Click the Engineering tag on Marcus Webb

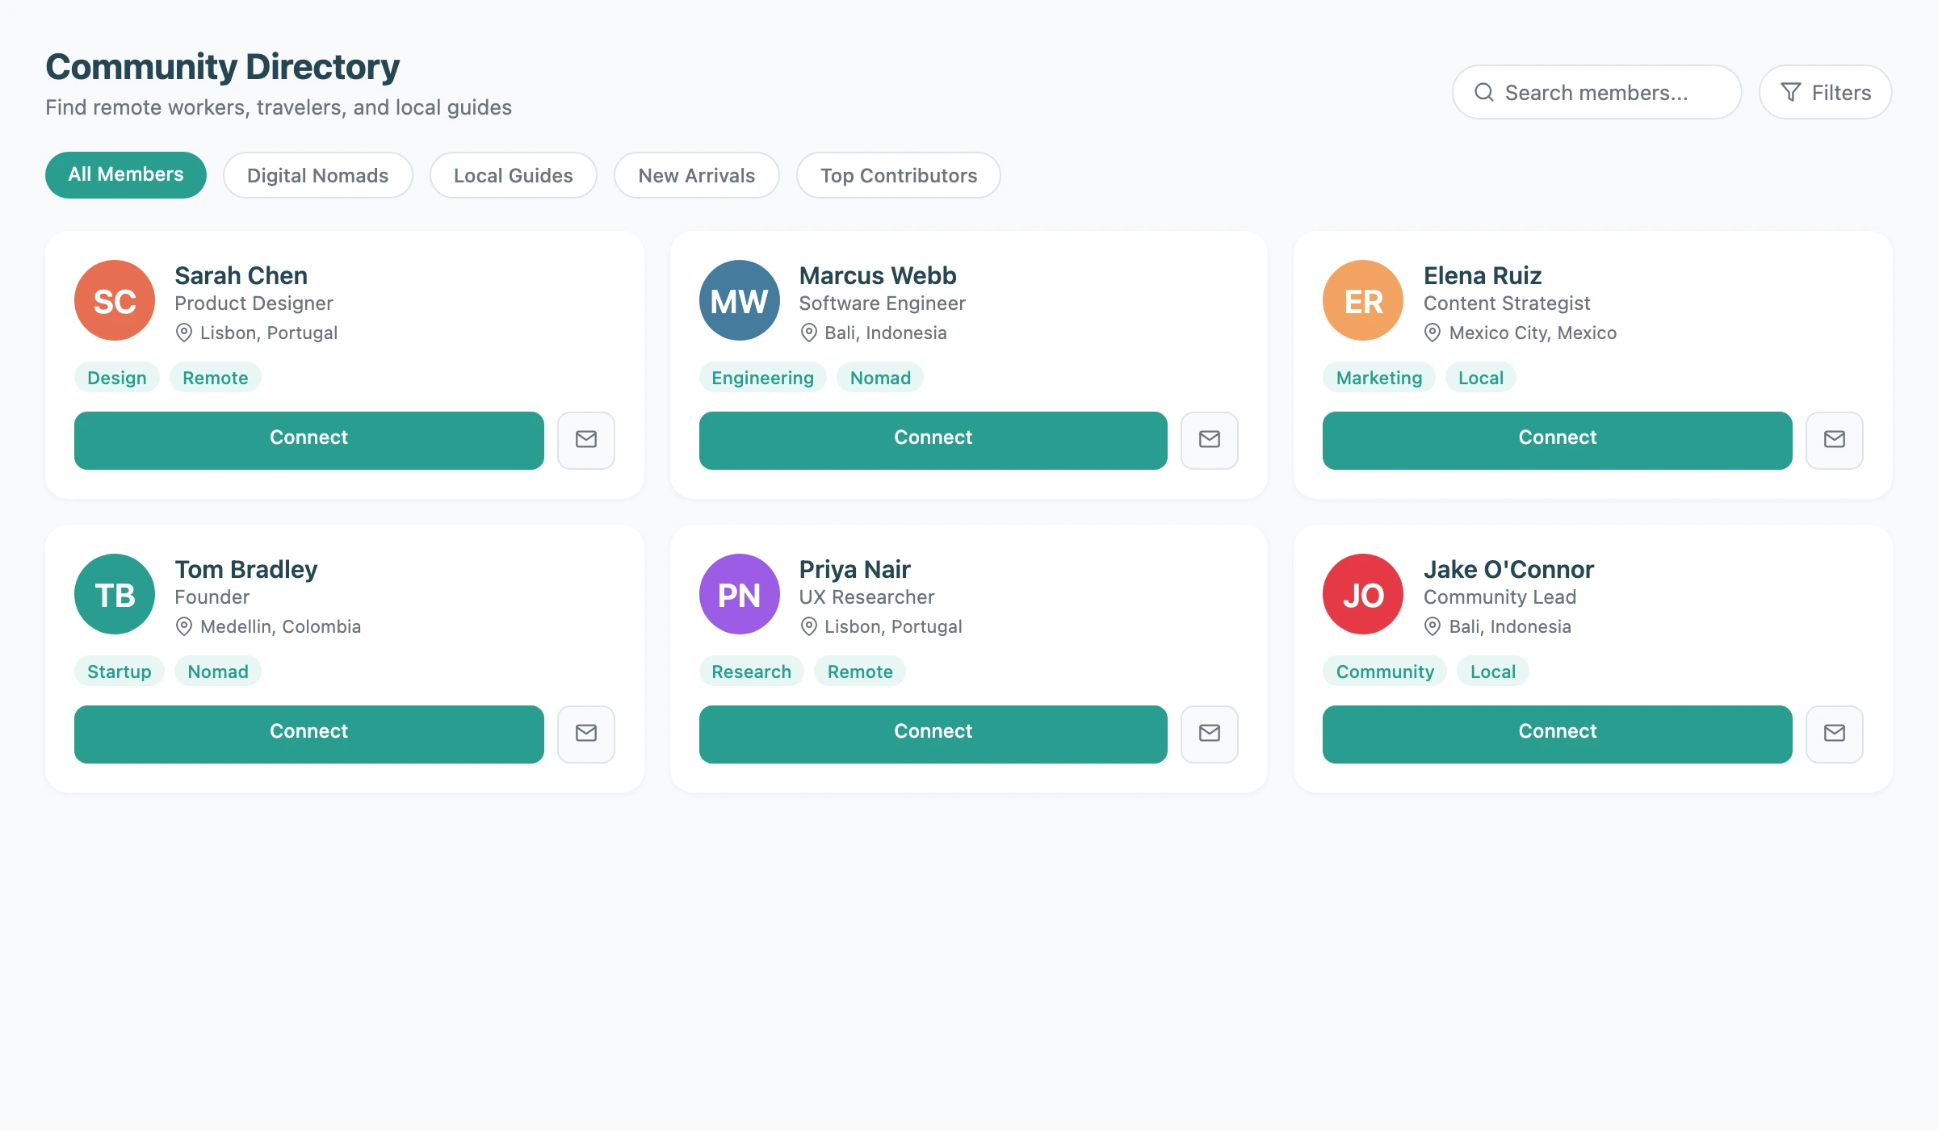762,378
